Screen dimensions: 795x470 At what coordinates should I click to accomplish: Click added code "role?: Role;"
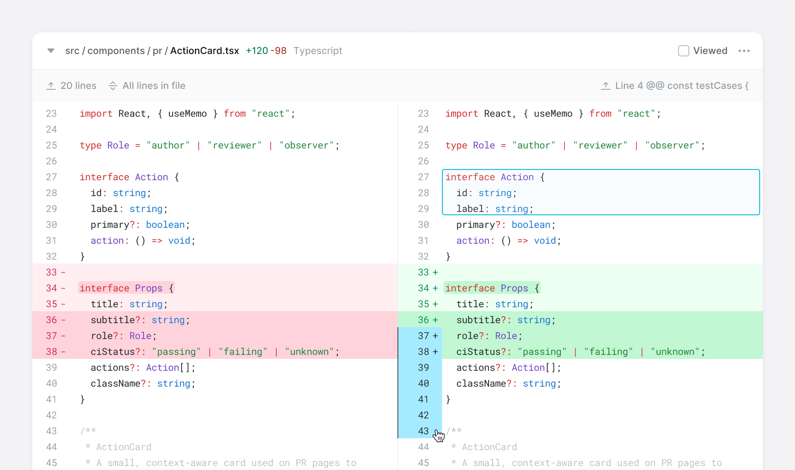(489, 336)
